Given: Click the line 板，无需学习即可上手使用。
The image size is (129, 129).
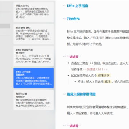Looking at the screenshot, I should coord(85,44).
